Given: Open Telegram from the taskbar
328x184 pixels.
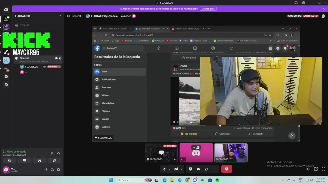Looking at the screenshot, I should point(180,180).
